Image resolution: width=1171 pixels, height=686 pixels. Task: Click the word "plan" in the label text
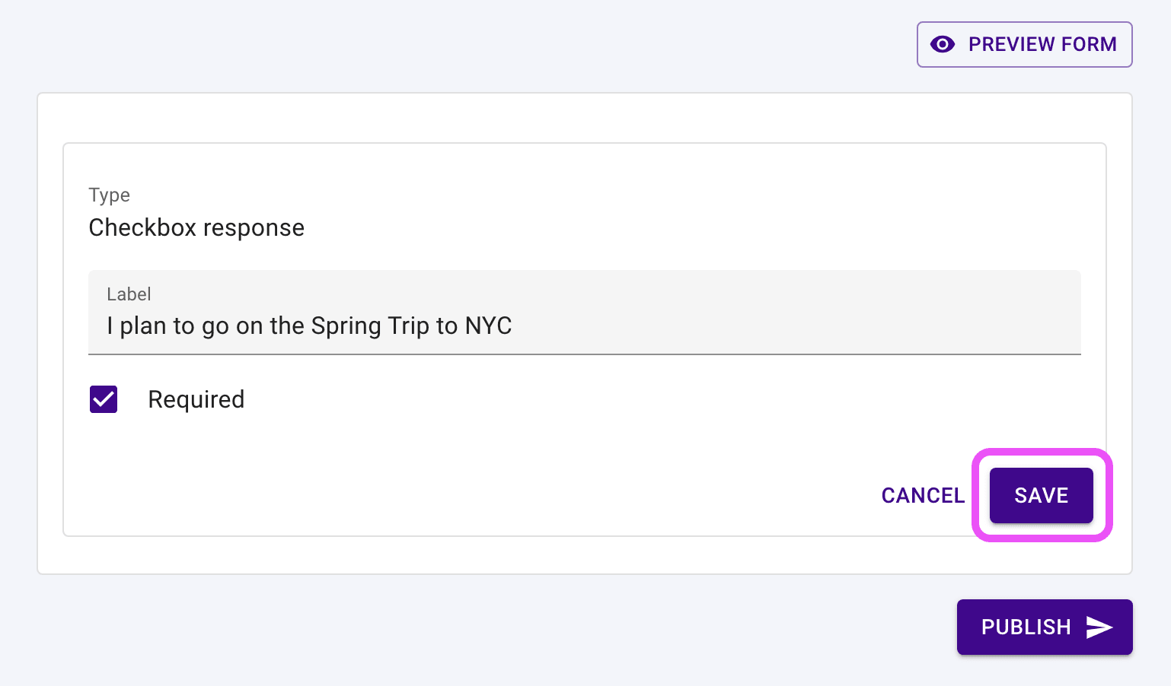pos(142,326)
